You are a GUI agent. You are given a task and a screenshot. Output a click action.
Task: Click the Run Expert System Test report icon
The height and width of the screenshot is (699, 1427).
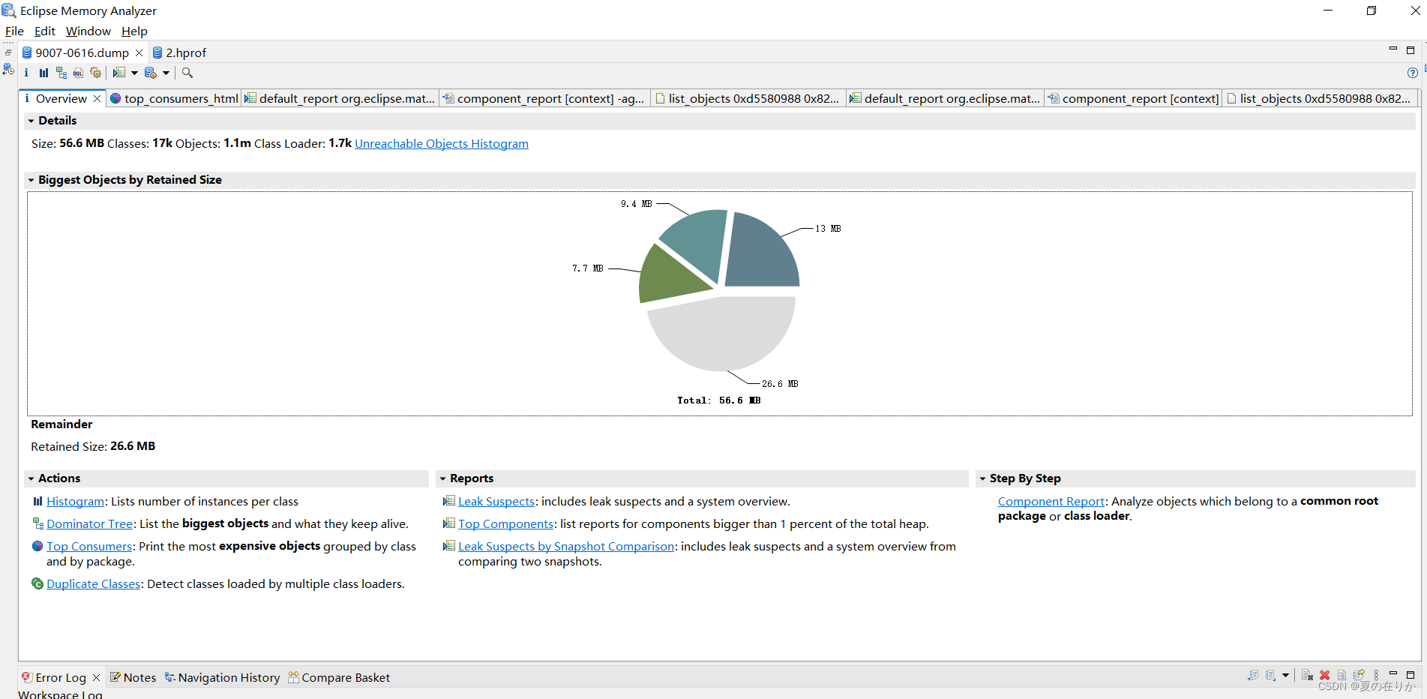119,73
